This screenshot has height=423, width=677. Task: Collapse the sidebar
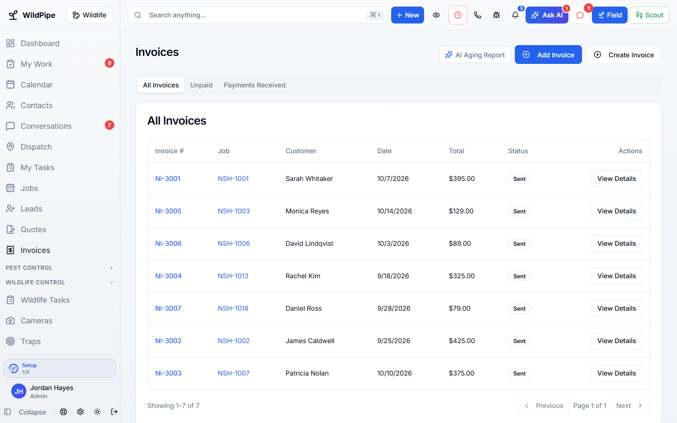(25, 412)
